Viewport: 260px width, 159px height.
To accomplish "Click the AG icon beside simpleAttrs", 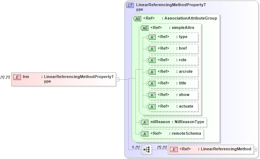I will (145, 28).
